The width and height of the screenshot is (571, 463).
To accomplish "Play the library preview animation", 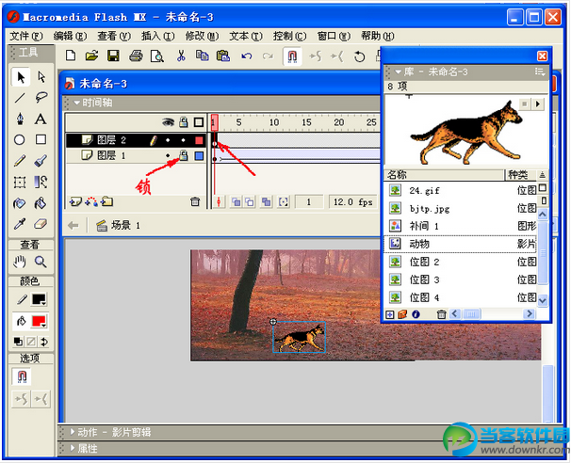I will point(538,104).
